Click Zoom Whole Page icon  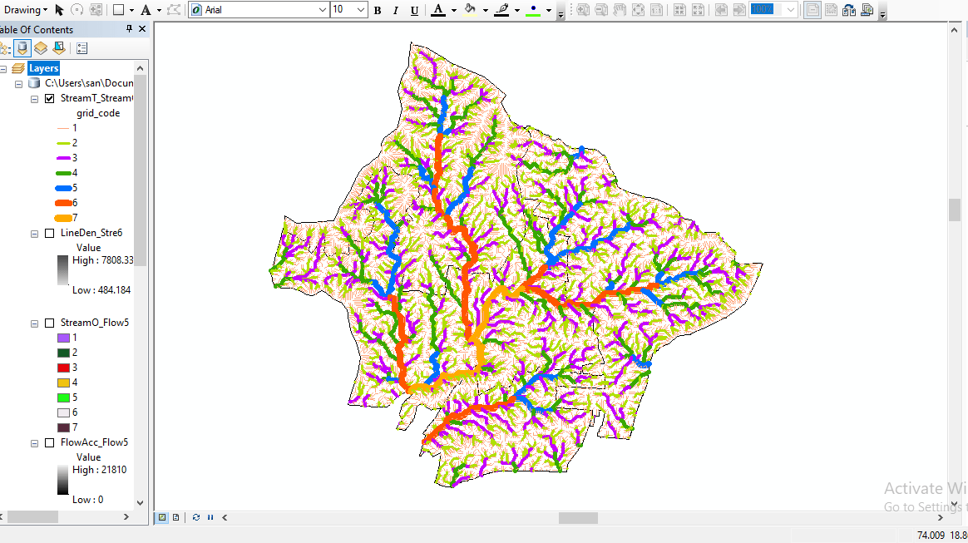tap(639, 10)
